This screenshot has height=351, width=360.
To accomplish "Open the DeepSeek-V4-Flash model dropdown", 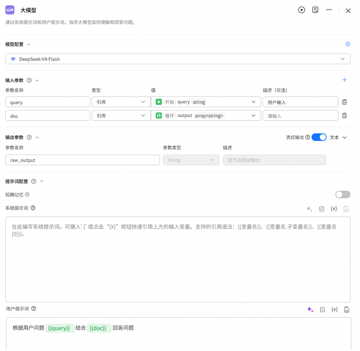I will [178, 59].
